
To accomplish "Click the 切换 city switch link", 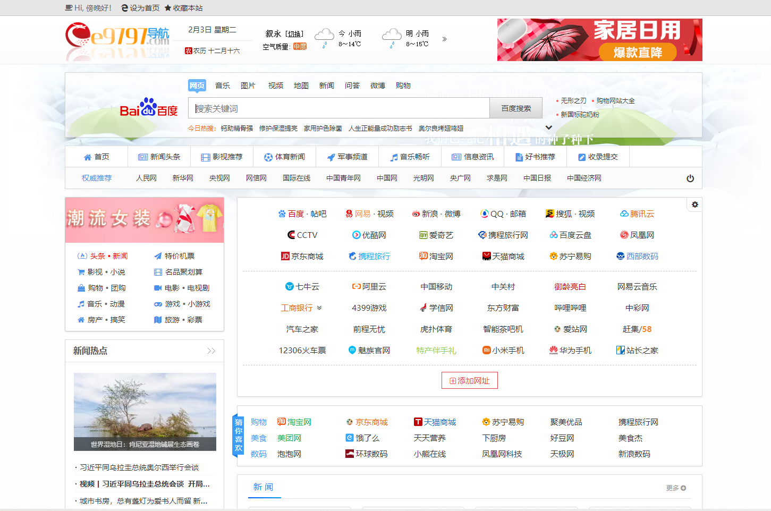I will click(294, 34).
